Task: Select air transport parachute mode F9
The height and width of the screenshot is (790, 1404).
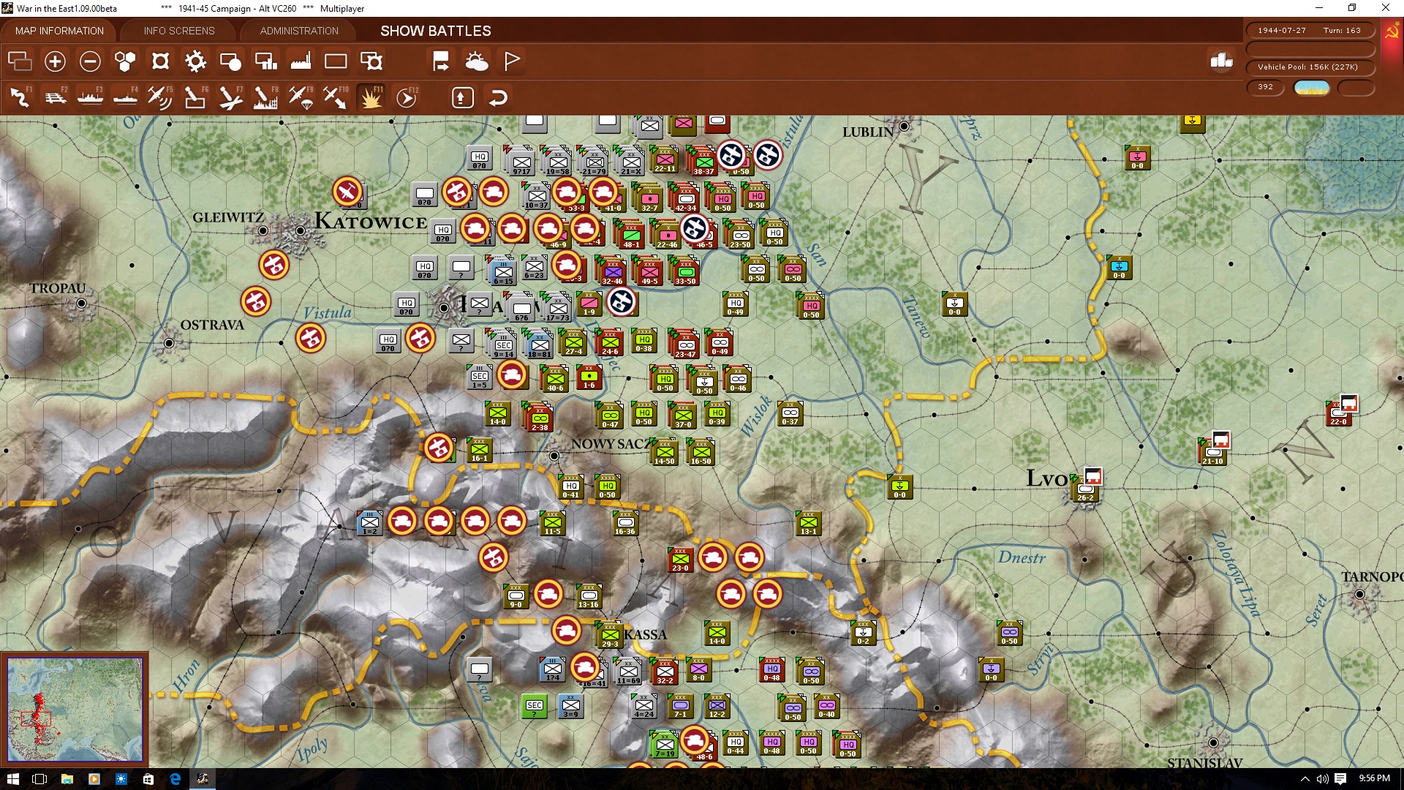Action: point(301,97)
